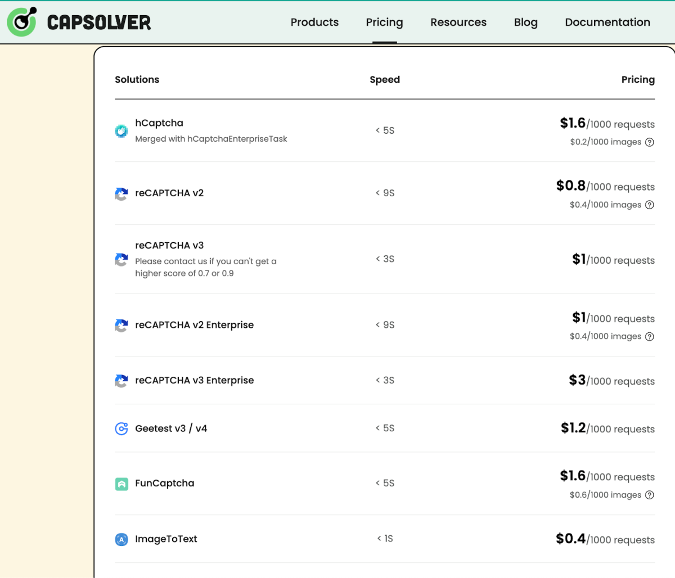The height and width of the screenshot is (578, 675).
Task: Open the FunCaptcha images pricing help icon
Action: click(x=650, y=495)
